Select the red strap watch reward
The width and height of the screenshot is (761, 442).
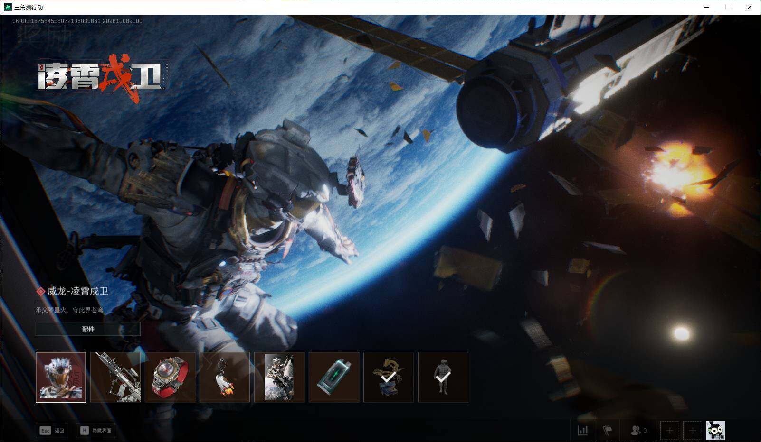[x=170, y=377]
